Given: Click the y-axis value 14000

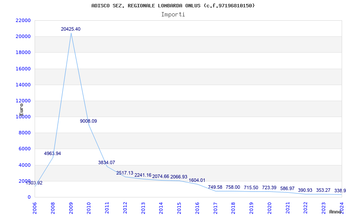Looking at the screenshot, I should click(x=23, y=85).
